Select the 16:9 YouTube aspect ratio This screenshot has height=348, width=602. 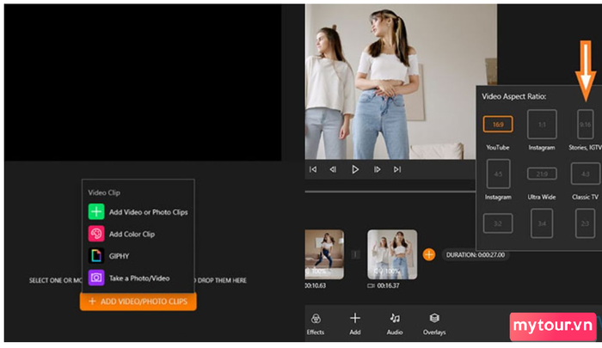[498, 125]
